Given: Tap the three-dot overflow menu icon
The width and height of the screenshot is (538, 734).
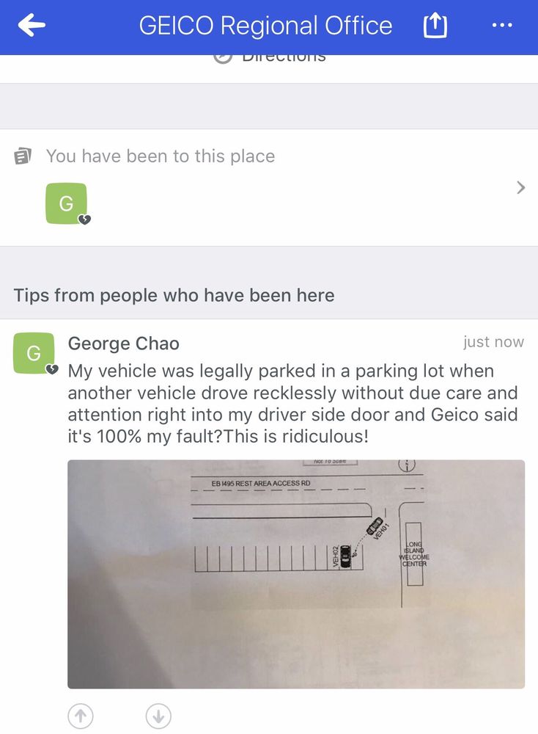Looking at the screenshot, I should pos(503,25).
